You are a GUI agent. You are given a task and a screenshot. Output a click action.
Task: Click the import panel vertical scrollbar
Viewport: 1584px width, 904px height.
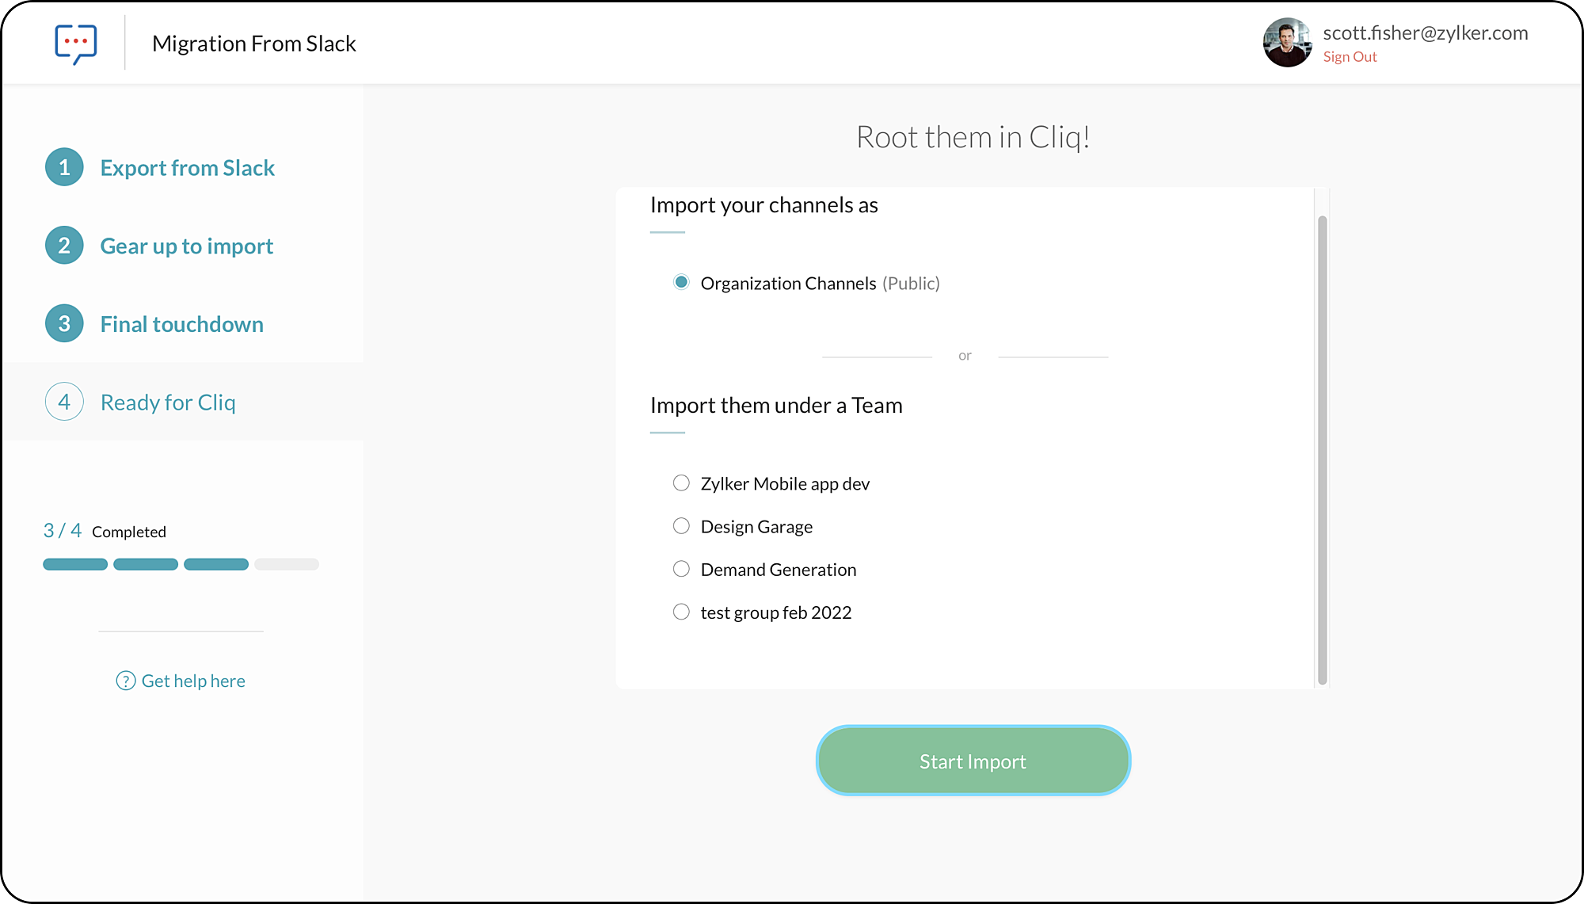[x=1322, y=449]
